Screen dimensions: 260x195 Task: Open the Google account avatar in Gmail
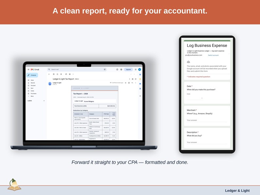coord(139,69)
